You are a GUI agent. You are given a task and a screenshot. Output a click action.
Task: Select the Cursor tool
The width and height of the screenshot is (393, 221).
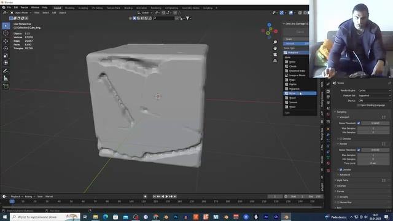point(6,33)
